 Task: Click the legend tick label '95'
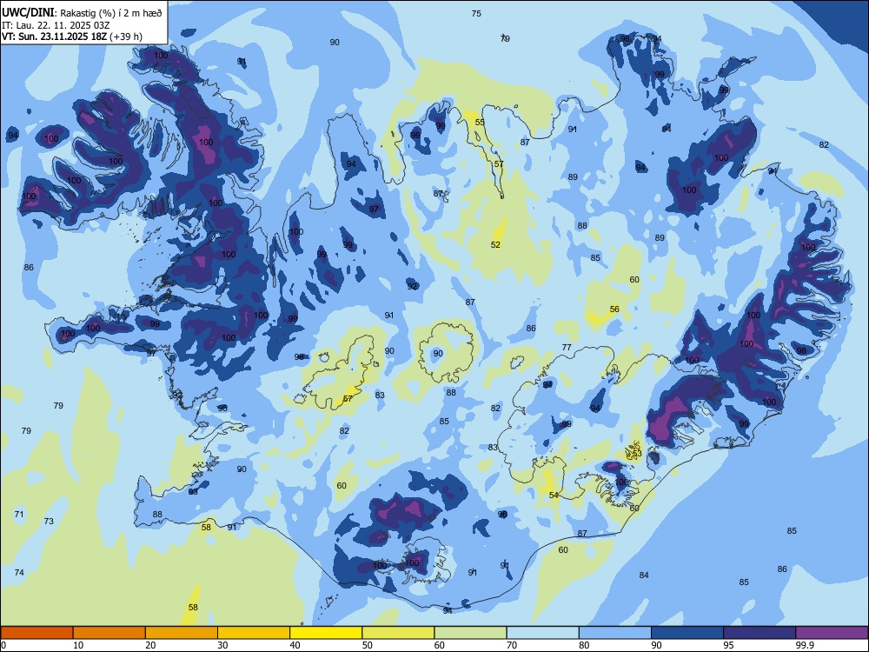point(728,645)
